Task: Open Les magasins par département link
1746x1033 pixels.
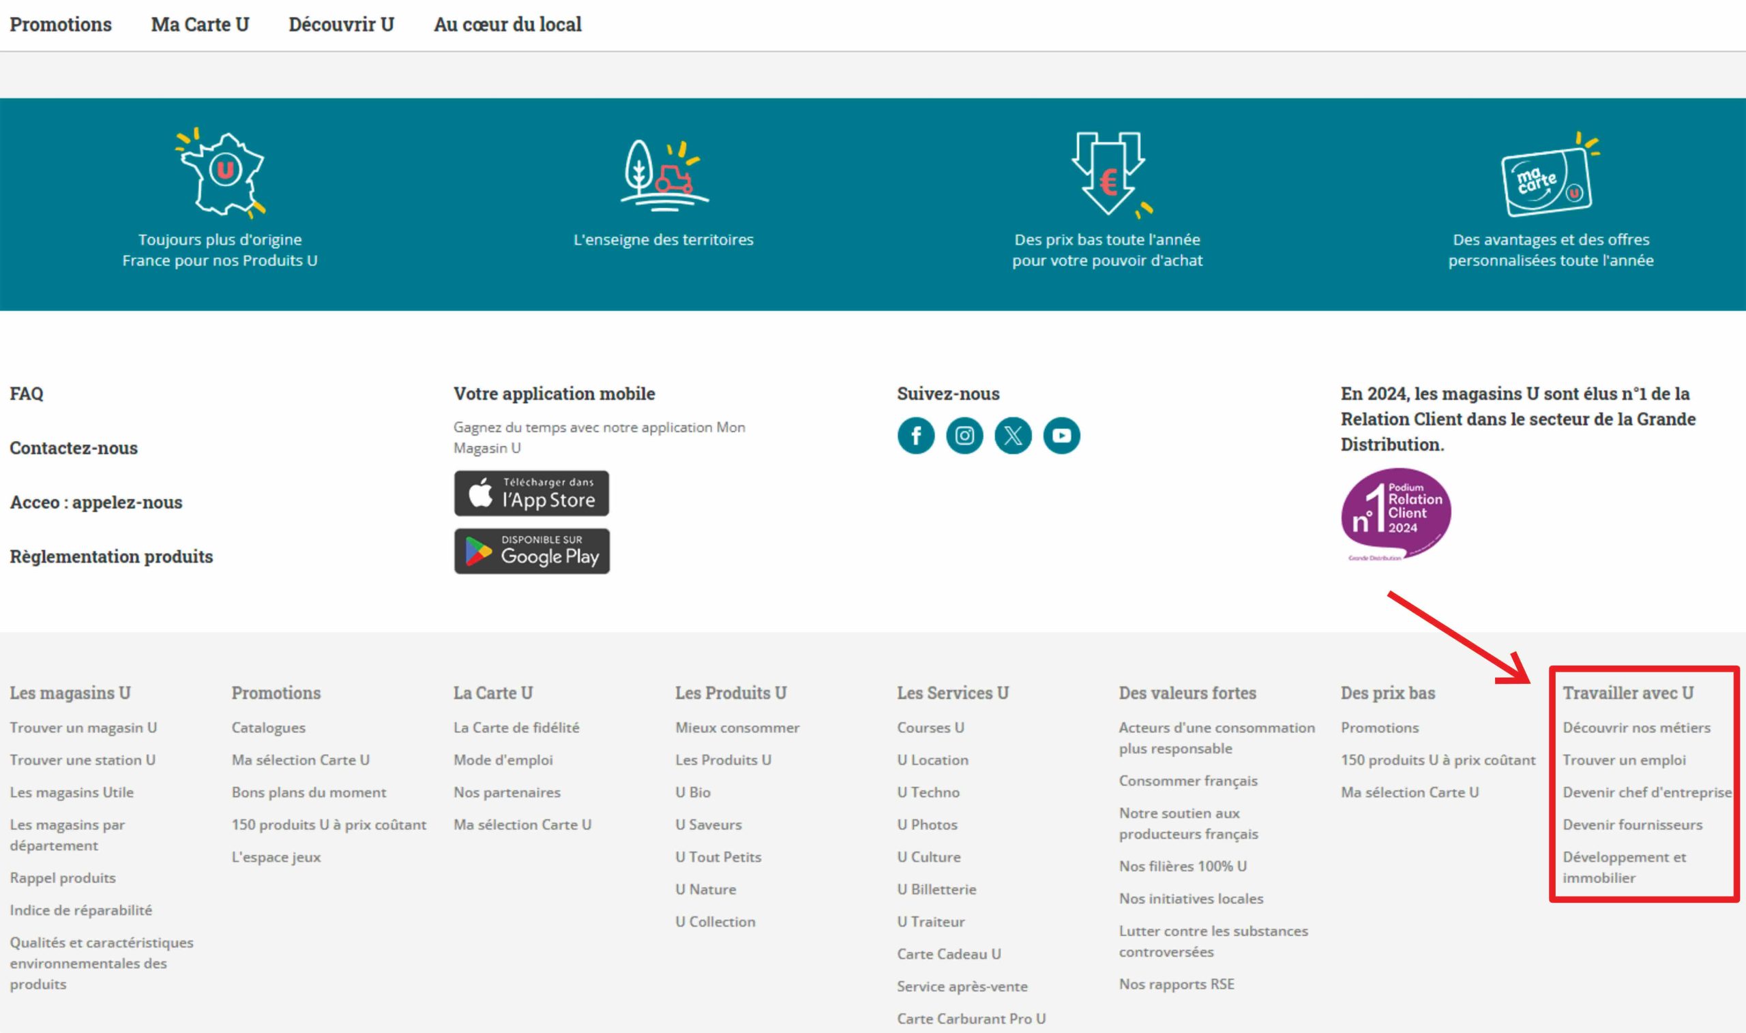Action: pyautogui.click(x=68, y=835)
